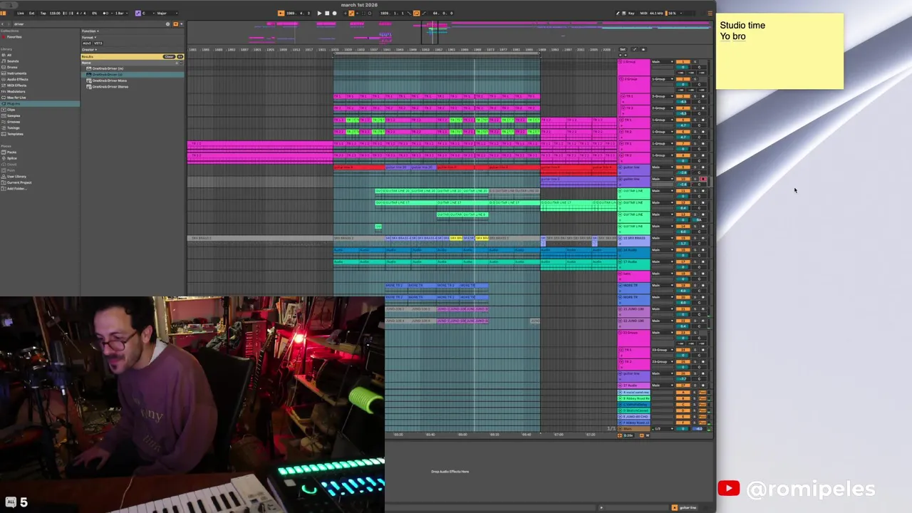This screenshot has height=513, width=912.
Task: Arm the 15 SRX BRASS track
Action: (x=703, y=238)
